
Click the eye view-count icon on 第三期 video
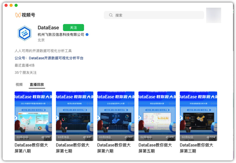click(x=208, y=137)
